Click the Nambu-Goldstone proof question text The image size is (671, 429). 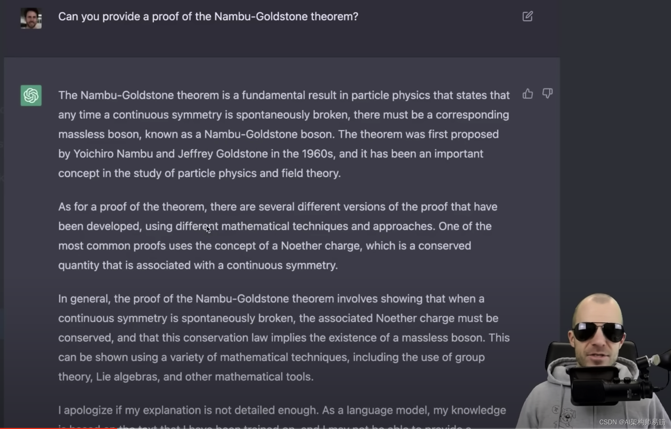[x=208, y=16]
